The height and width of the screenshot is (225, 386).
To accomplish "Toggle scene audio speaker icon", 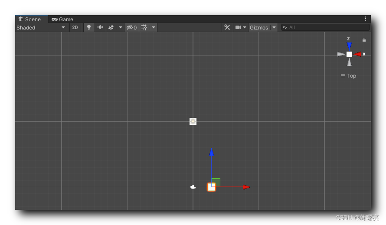I will coord(100,27).
